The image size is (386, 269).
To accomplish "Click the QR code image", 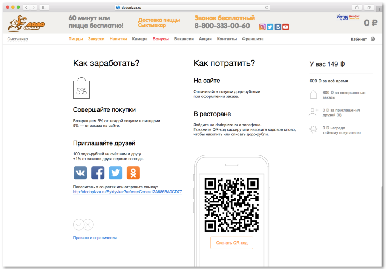I will [x=232, y=205].
